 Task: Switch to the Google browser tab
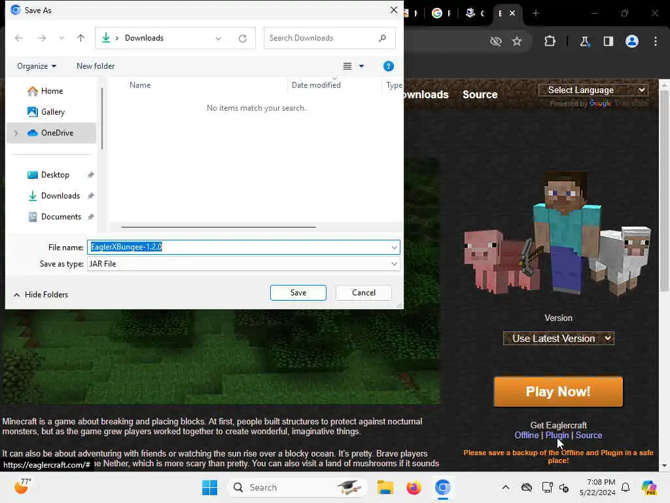point(441,13)
